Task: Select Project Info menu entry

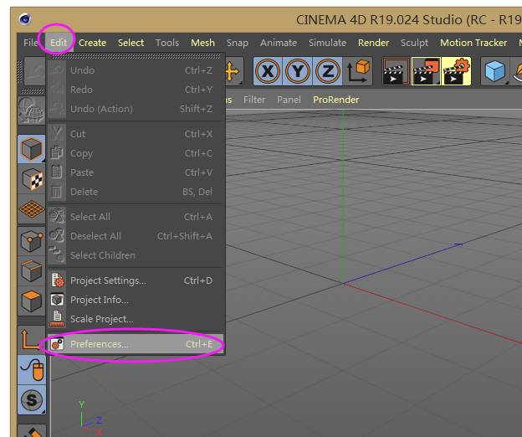Action: [x=136, y=300]
